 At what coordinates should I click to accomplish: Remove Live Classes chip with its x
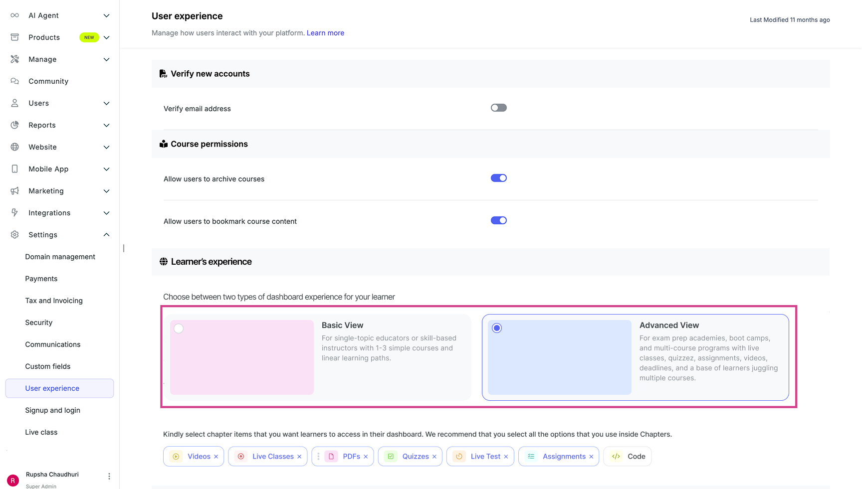coord(299,457)
